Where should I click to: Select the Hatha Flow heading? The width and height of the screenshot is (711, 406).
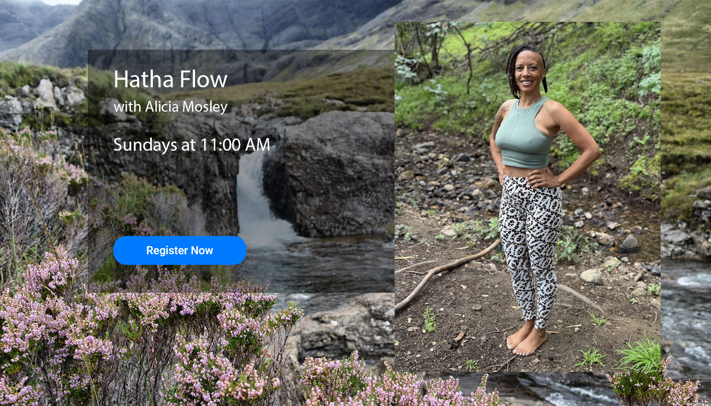click(170, 80)
